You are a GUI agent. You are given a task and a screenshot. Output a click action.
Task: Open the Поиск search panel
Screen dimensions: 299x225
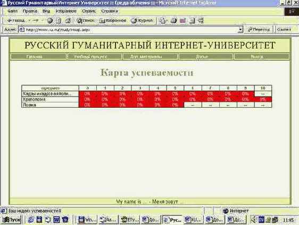point(85,20)
